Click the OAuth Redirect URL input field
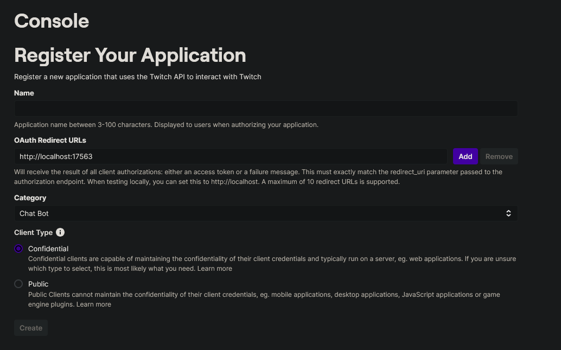 [231, 156]
